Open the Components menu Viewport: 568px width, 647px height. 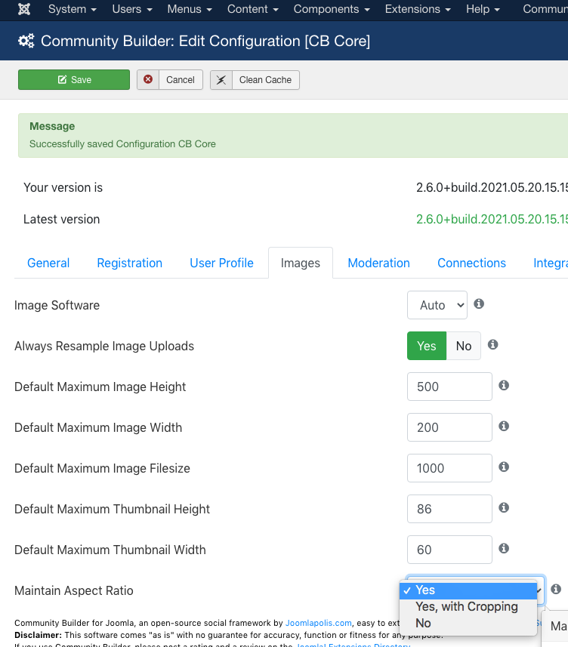pyautogui.click(x=332, y=9)
